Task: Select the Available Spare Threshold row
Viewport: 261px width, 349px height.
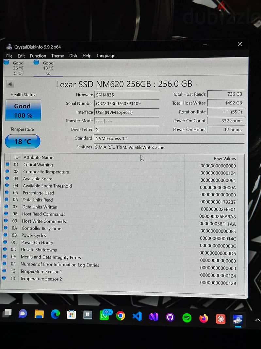Action: click(121, 186)
